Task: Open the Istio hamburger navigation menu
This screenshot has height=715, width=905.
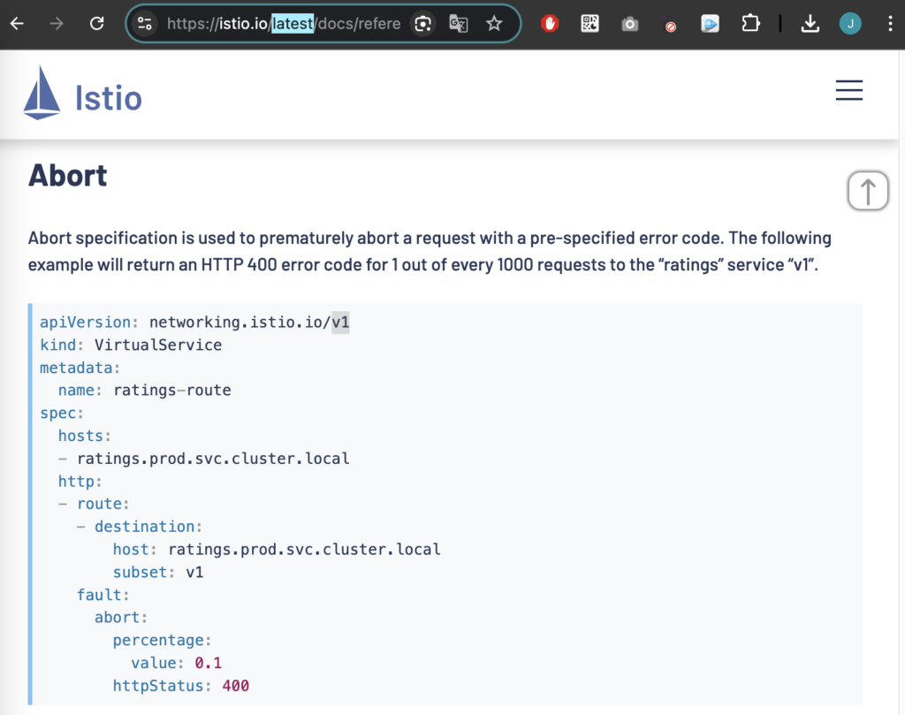Action: click(849, 90)
